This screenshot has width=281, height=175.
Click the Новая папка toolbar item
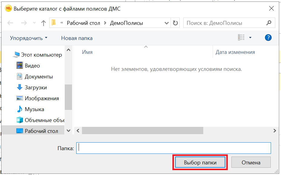click(x=77, y=38)
